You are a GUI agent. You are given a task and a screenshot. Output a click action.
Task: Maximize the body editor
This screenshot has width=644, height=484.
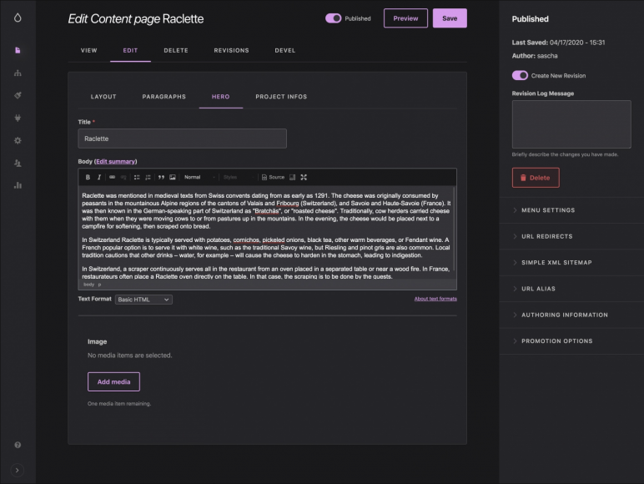pos(304,177)
